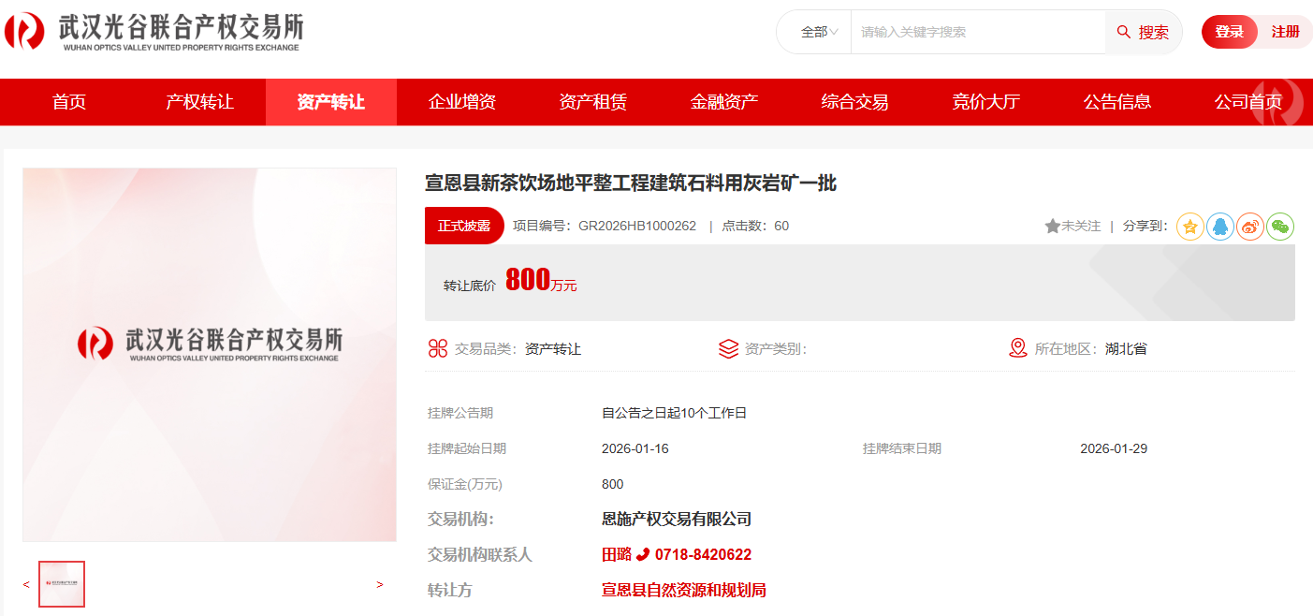Share listing to QQ Zone (Qzone)
Image resolution: width=1313 pixels, height=616 pixels.
tap(1189, 227)
